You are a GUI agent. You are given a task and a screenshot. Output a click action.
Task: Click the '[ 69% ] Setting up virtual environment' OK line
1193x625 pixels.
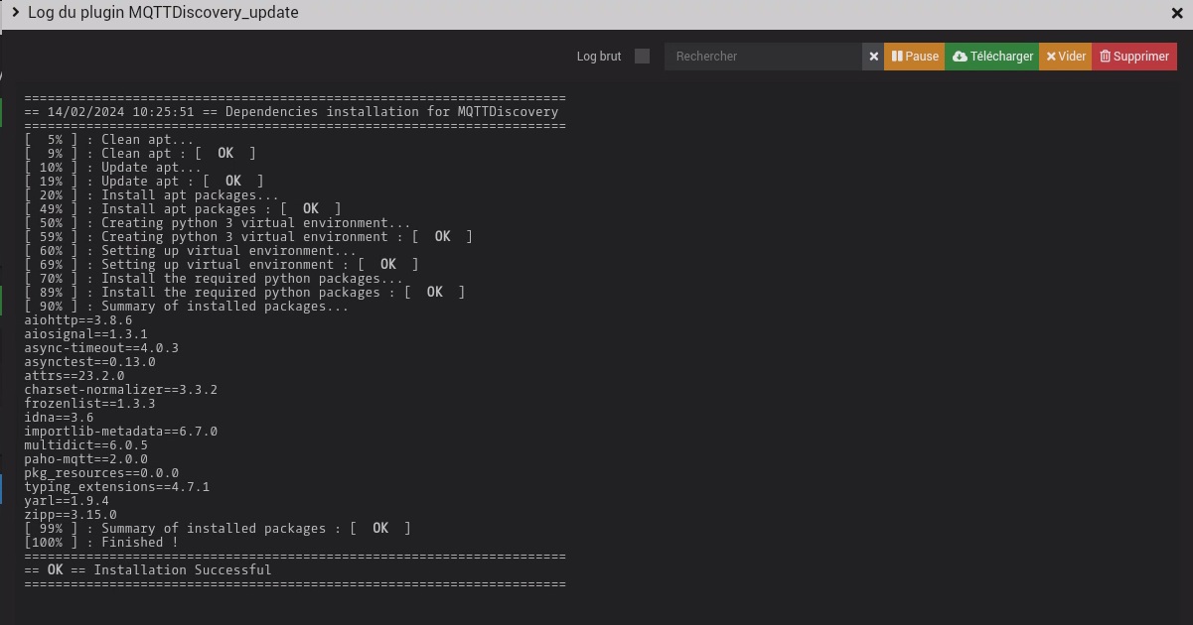pyautogui.click(x=222, y=265)
